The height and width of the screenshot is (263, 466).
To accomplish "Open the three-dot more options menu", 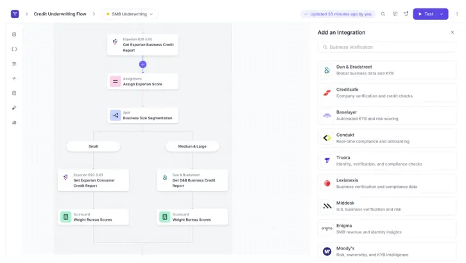I will [457, 14].
